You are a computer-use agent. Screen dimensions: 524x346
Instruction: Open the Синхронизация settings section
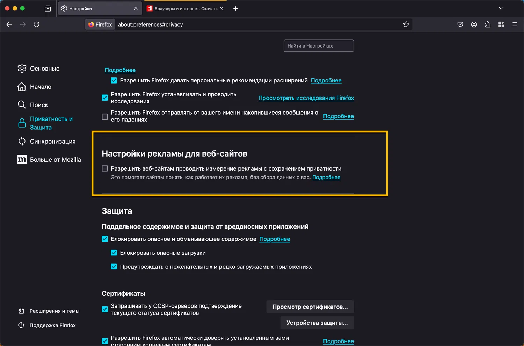[x=52, y=142]
